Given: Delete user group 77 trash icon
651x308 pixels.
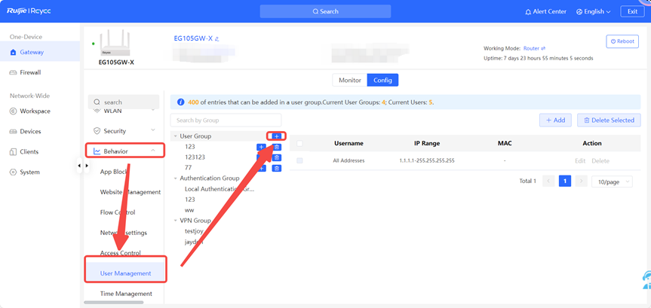Looking at the screenshot, I should 277,168.
